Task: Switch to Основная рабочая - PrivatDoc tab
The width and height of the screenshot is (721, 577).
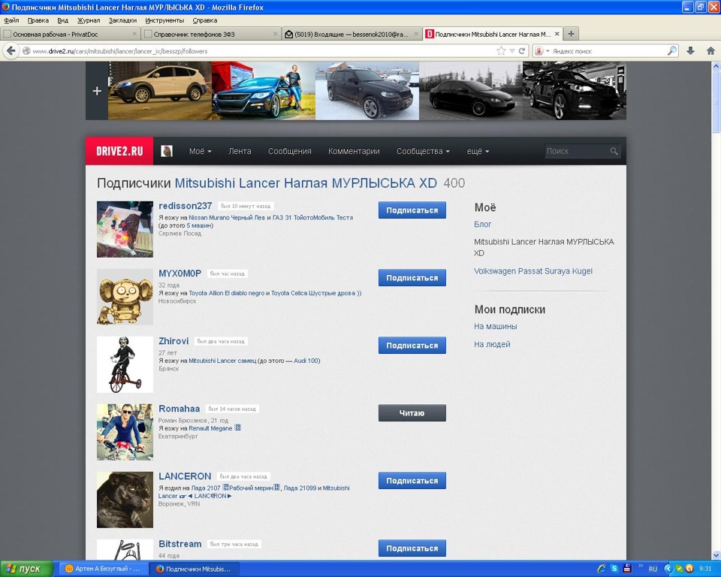Action: [x=69, y=34]
